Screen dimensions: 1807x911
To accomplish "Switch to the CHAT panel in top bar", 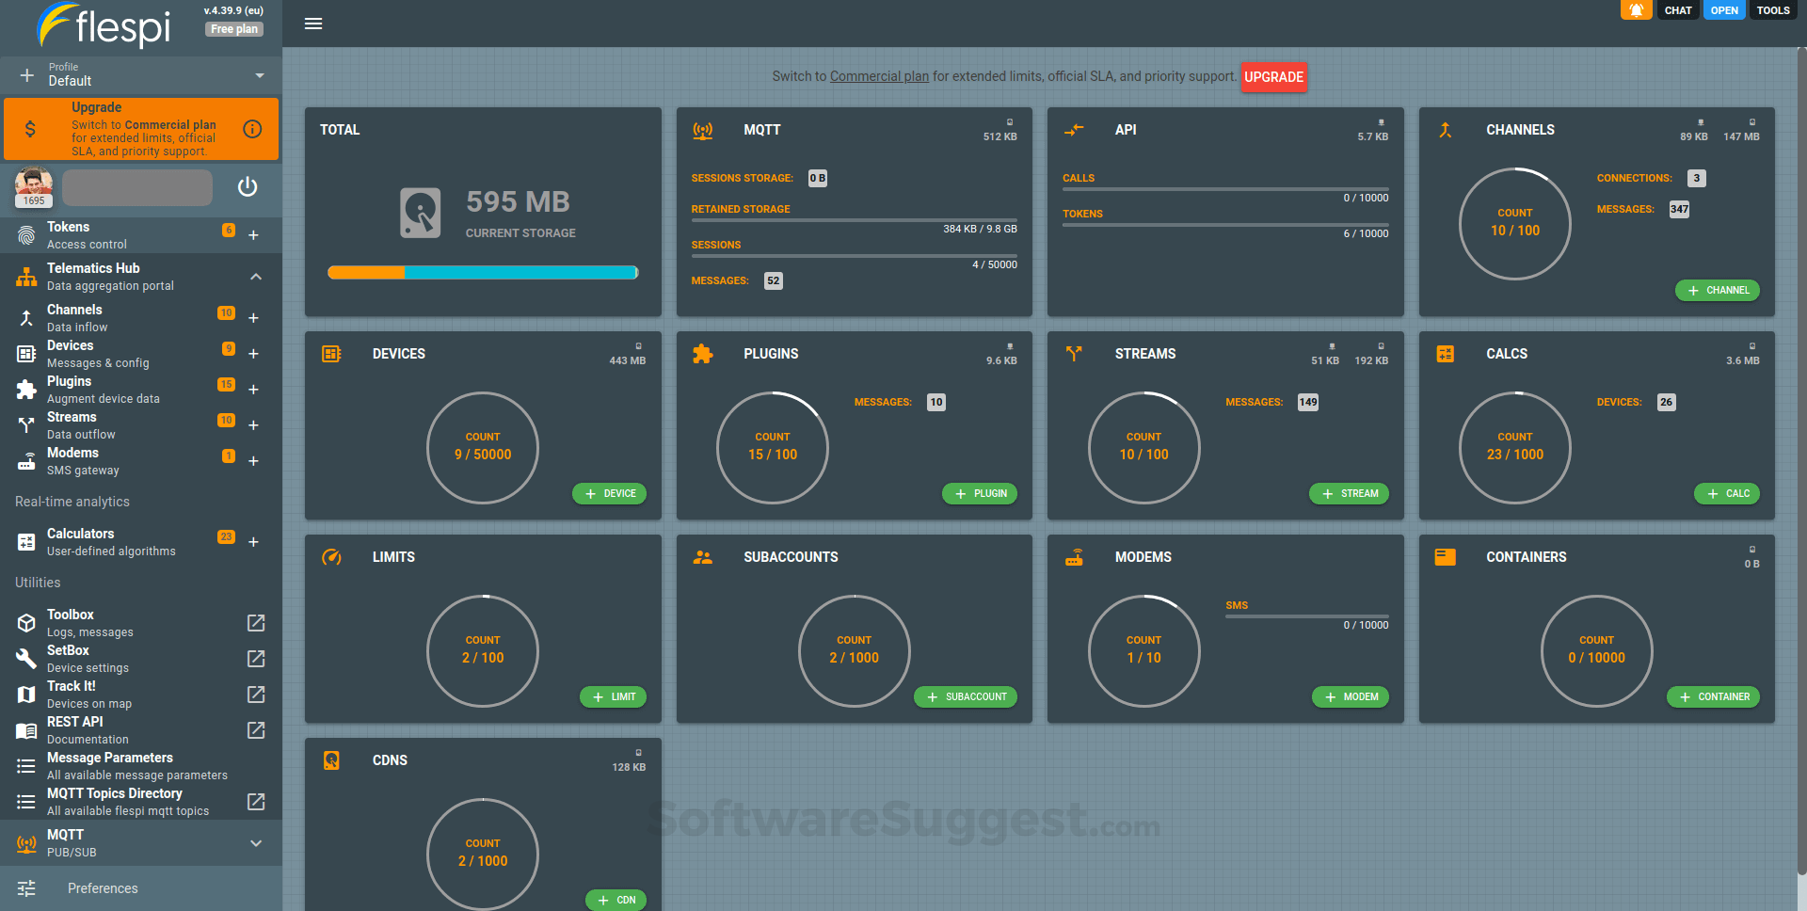I will [x=1678, y=10].
